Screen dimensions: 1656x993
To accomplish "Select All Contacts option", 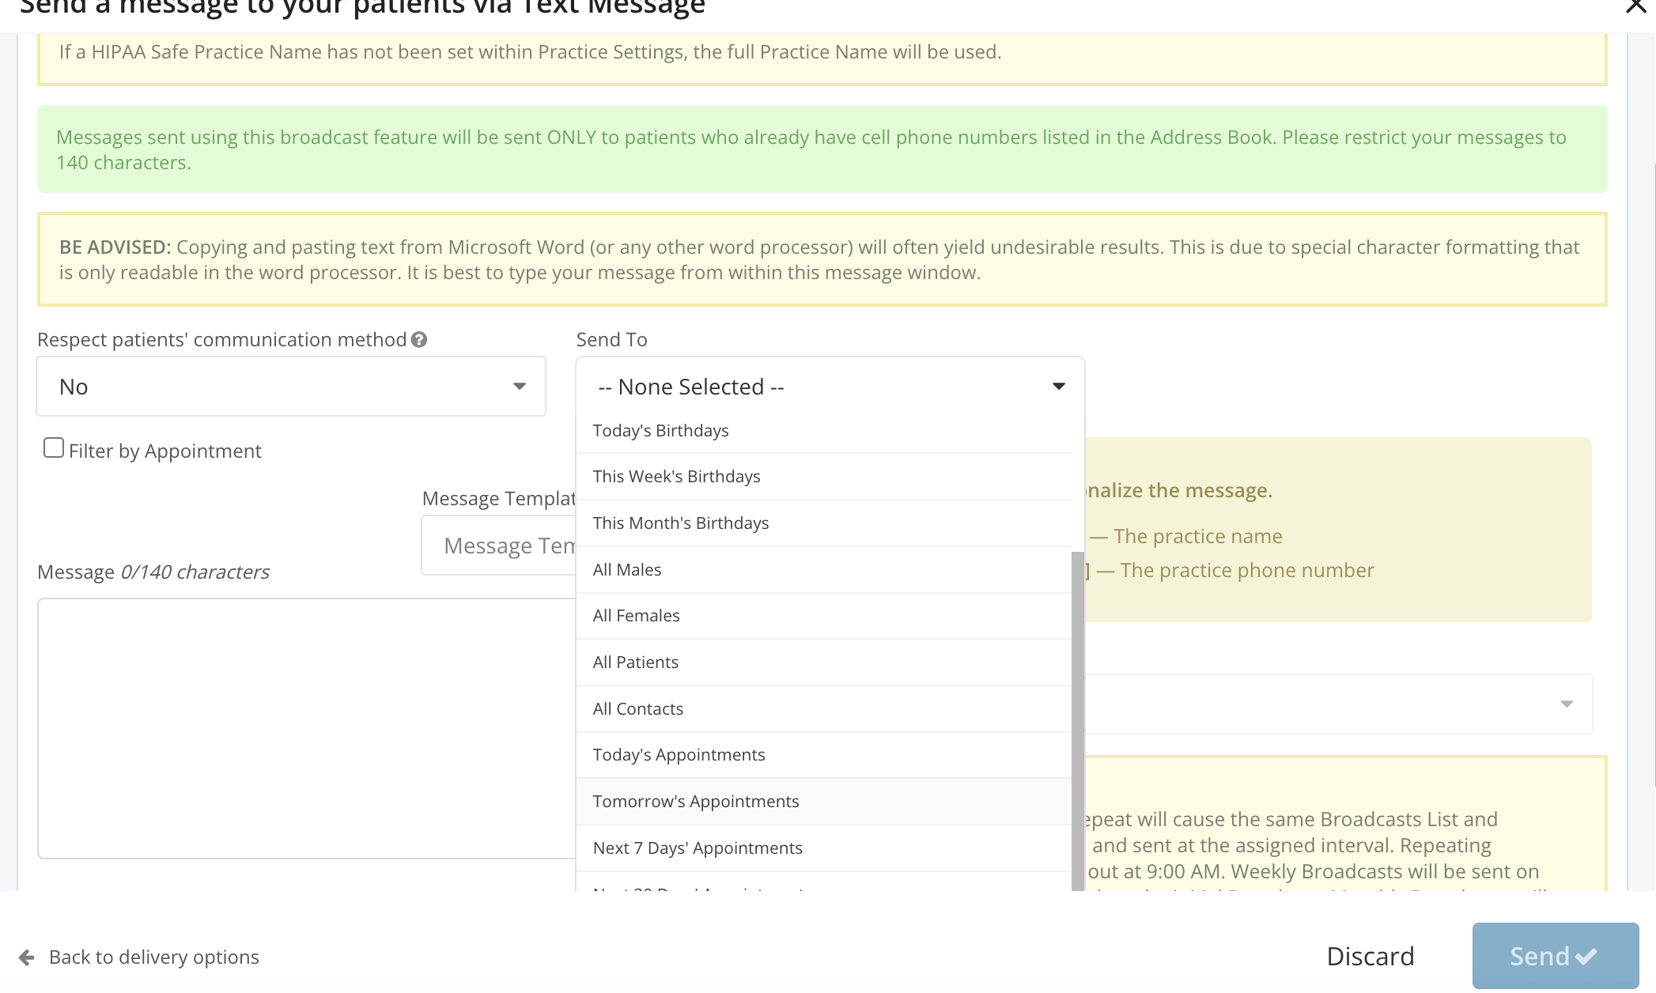I will (x=638, y=709).
